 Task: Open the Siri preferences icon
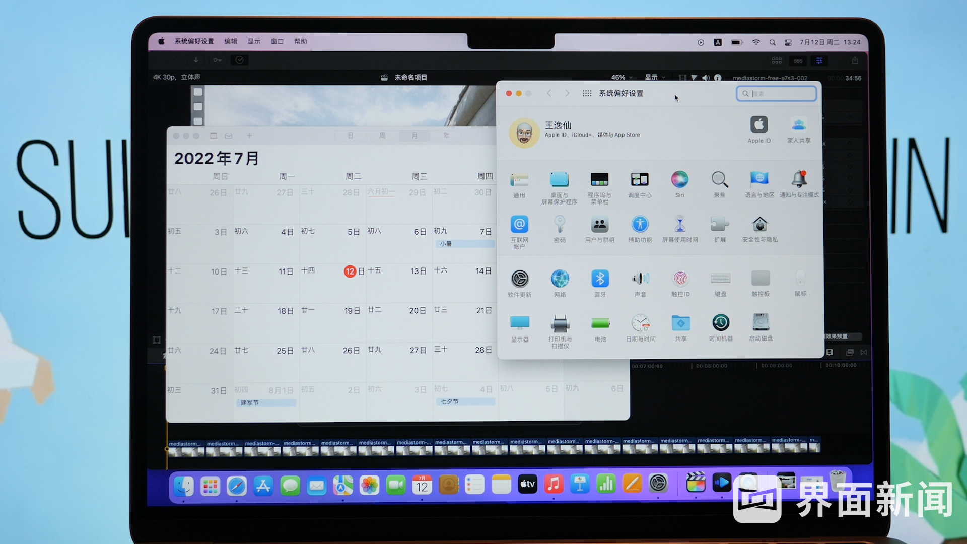click(x=679, y=179)
